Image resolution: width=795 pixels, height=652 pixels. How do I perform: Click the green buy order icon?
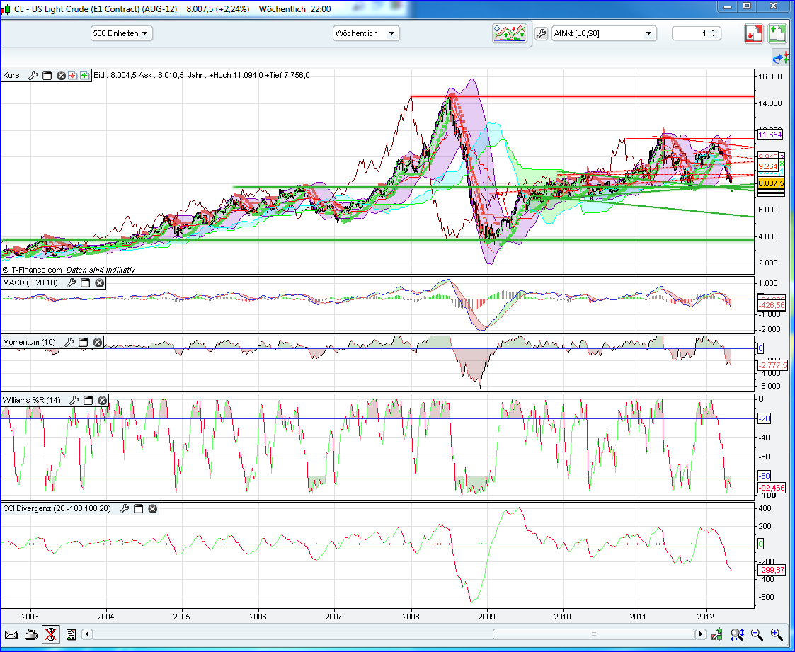click(x=777, y=33)
